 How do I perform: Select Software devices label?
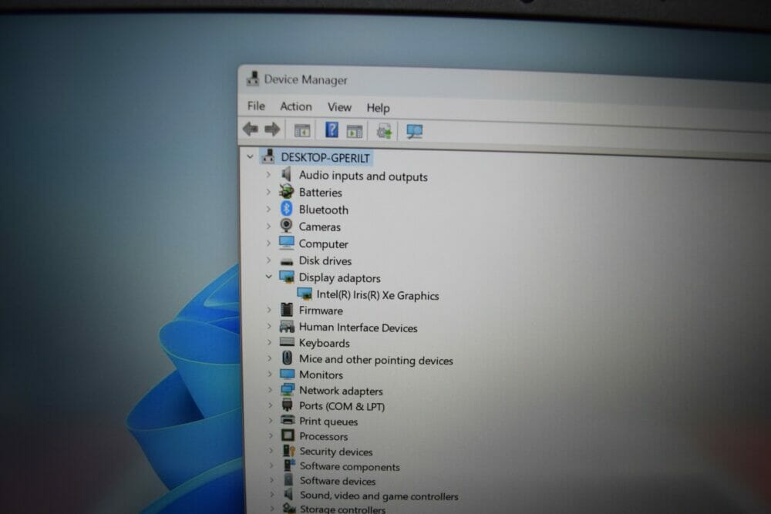point(338,481)
